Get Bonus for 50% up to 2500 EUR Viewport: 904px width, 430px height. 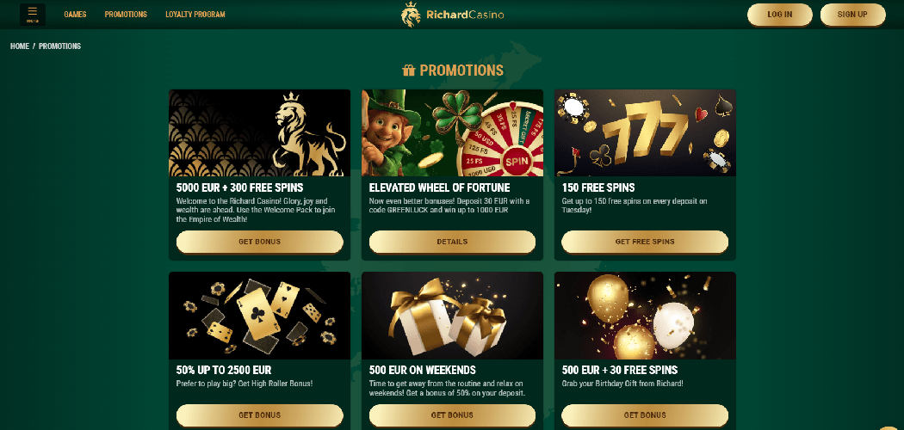pos(259,415)
